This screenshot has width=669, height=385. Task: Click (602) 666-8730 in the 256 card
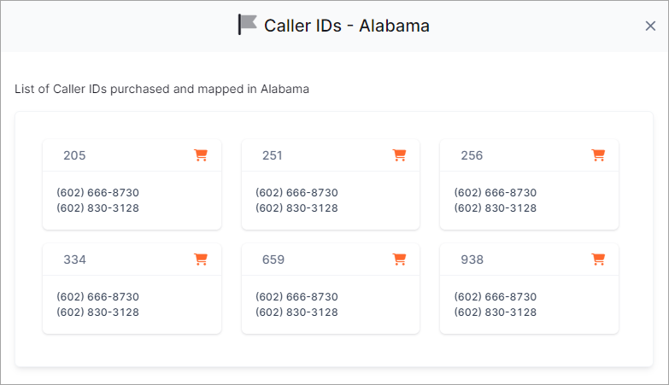pos(496,193)
